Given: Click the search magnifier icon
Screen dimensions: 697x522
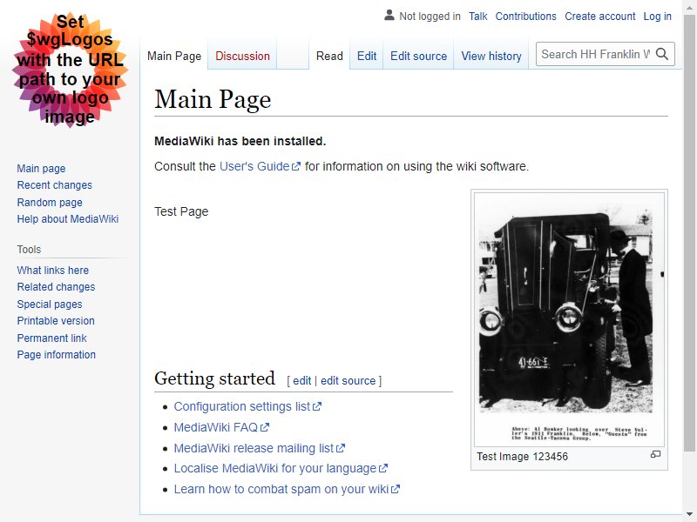Looking at the screenshot, I should (662, 54).
